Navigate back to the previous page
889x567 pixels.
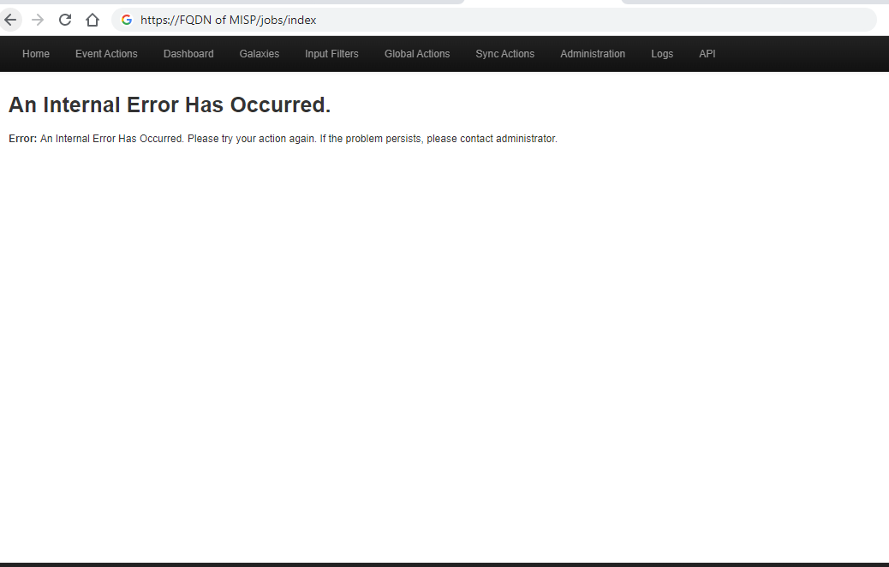click(10, 19)
